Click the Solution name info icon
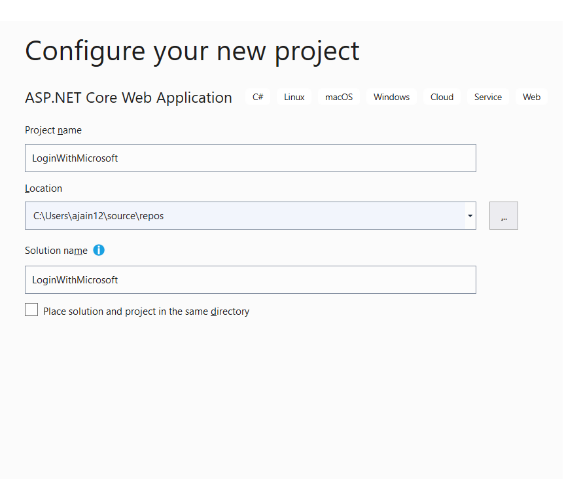 98,250
